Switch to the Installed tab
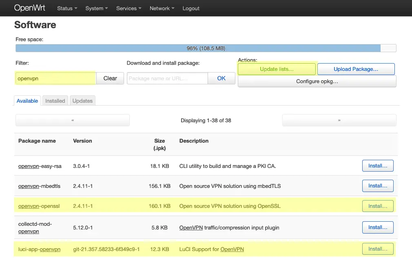Viewport: 412px width, 258px height. click(55, 101)
